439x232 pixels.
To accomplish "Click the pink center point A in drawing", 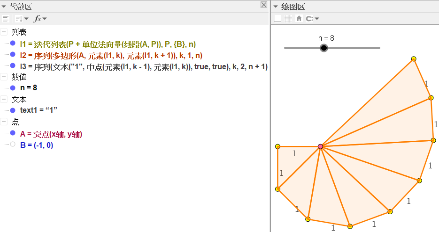I will (321, 146).
